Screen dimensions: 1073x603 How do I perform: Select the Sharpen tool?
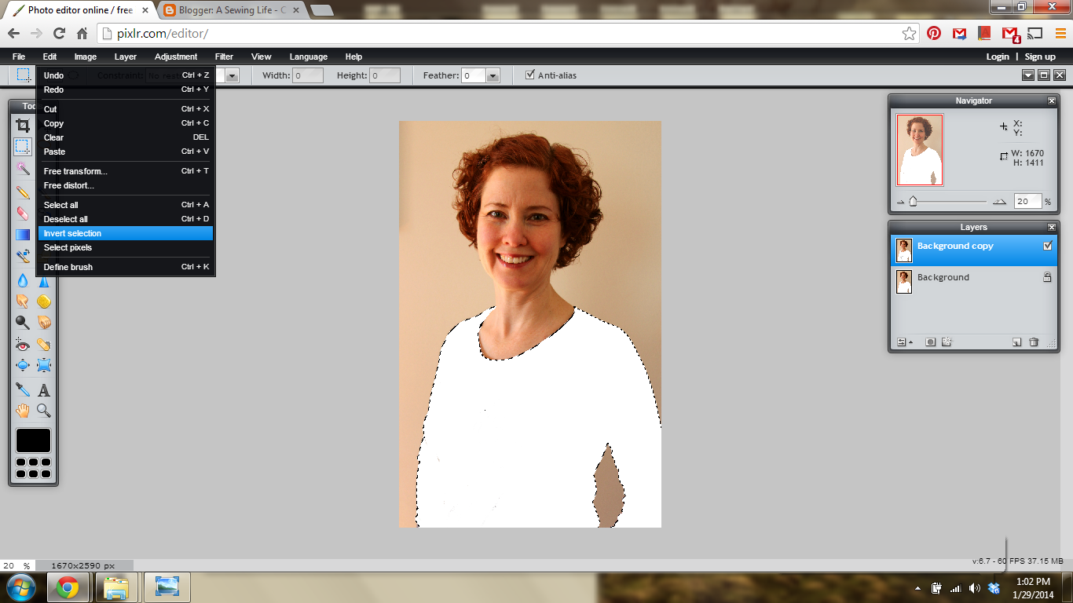[x=44, y=280]
